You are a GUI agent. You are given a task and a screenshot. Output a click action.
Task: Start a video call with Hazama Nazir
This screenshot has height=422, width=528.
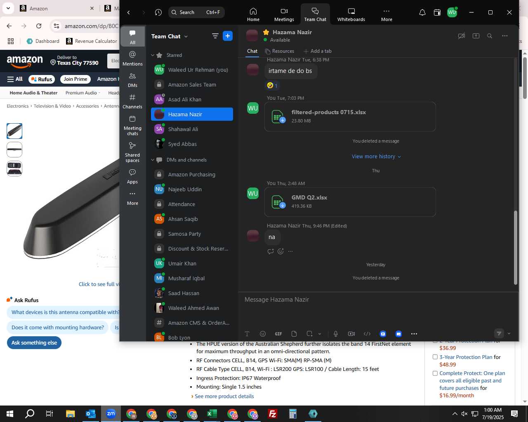pos(462,36)
